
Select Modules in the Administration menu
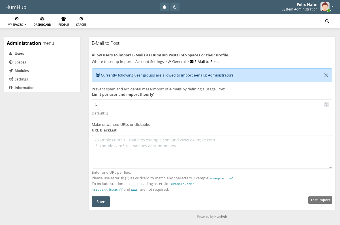coord(22,71)
